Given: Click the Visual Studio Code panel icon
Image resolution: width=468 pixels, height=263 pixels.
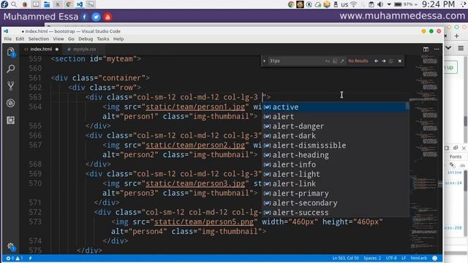Looking at the screenshot, I should (80, 4).
